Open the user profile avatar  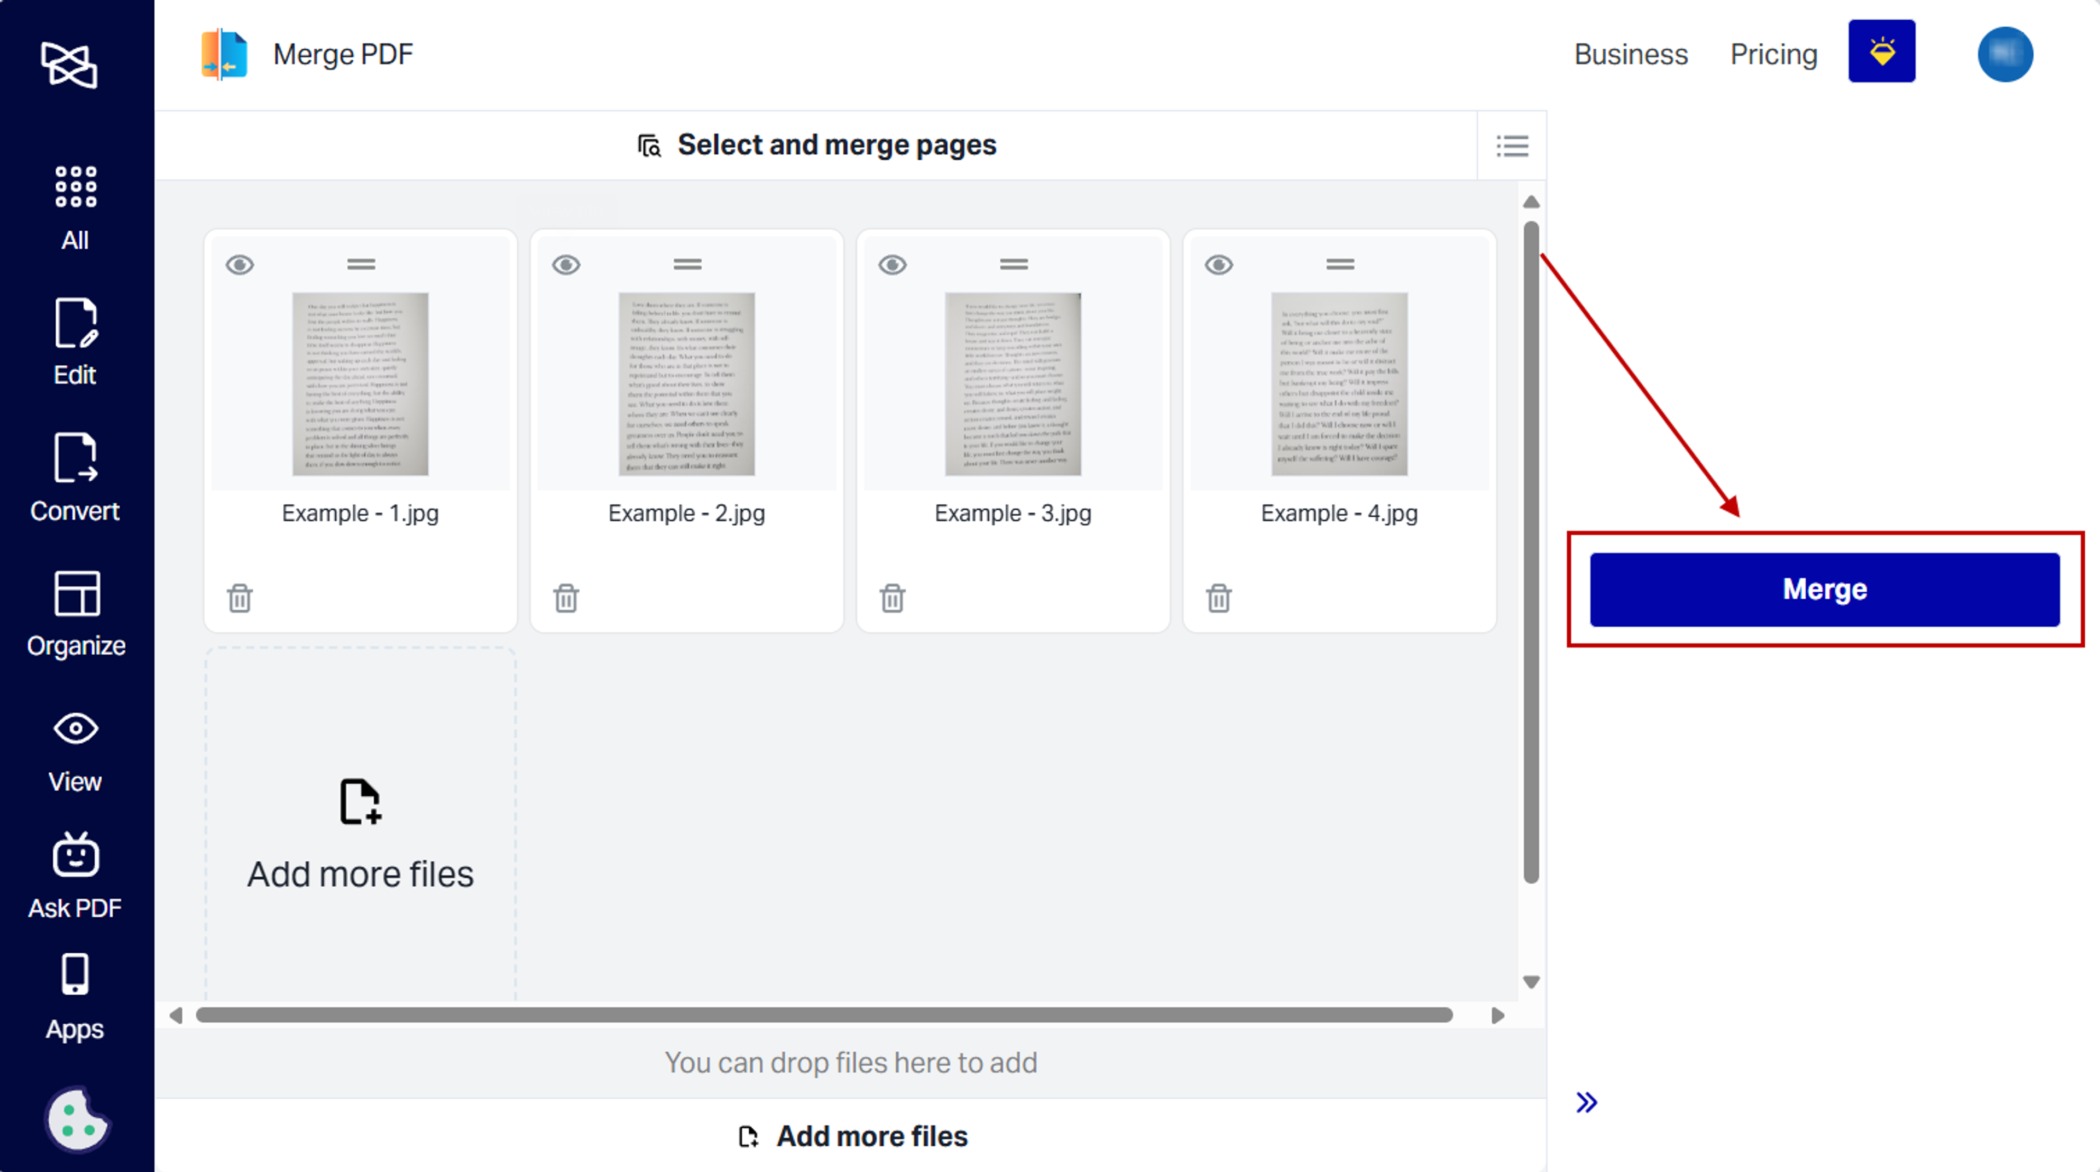[x=2005, y=55]
